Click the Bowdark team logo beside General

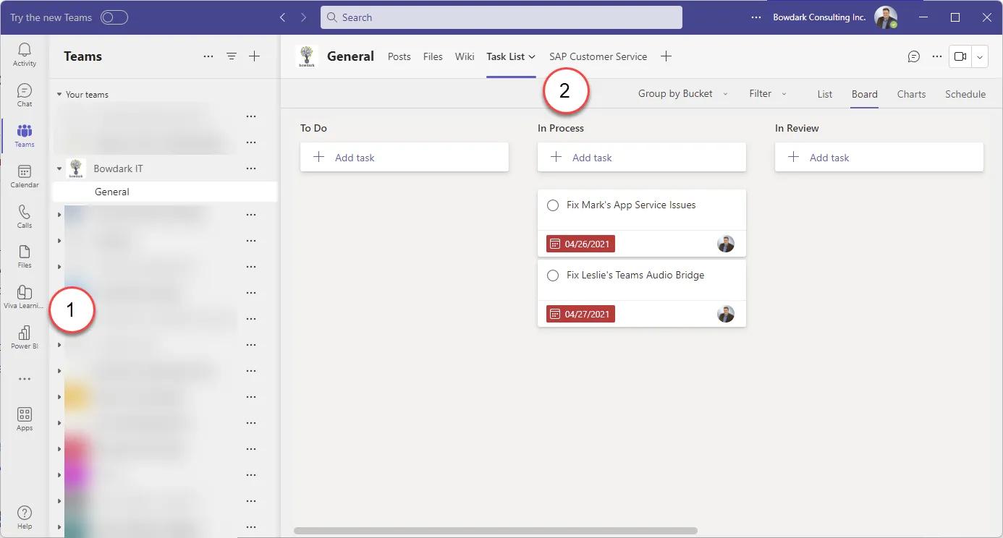coord(308,56)
